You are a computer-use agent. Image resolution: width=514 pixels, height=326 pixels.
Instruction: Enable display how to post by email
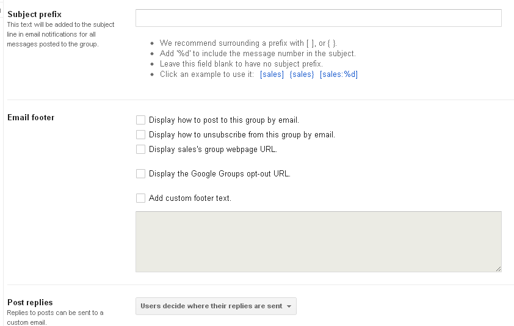[x=141, y=120]
